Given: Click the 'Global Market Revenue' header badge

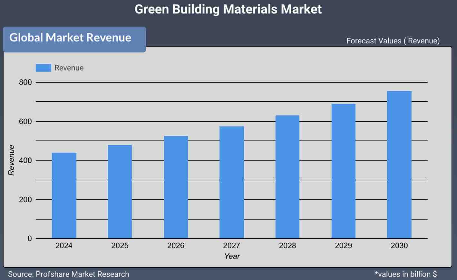Looking at the screenshot, I should (x=74, y=39).
